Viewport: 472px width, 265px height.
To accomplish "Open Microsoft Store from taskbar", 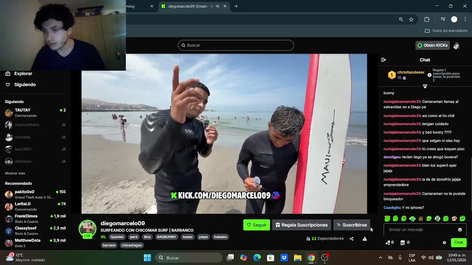I will 271,258.
